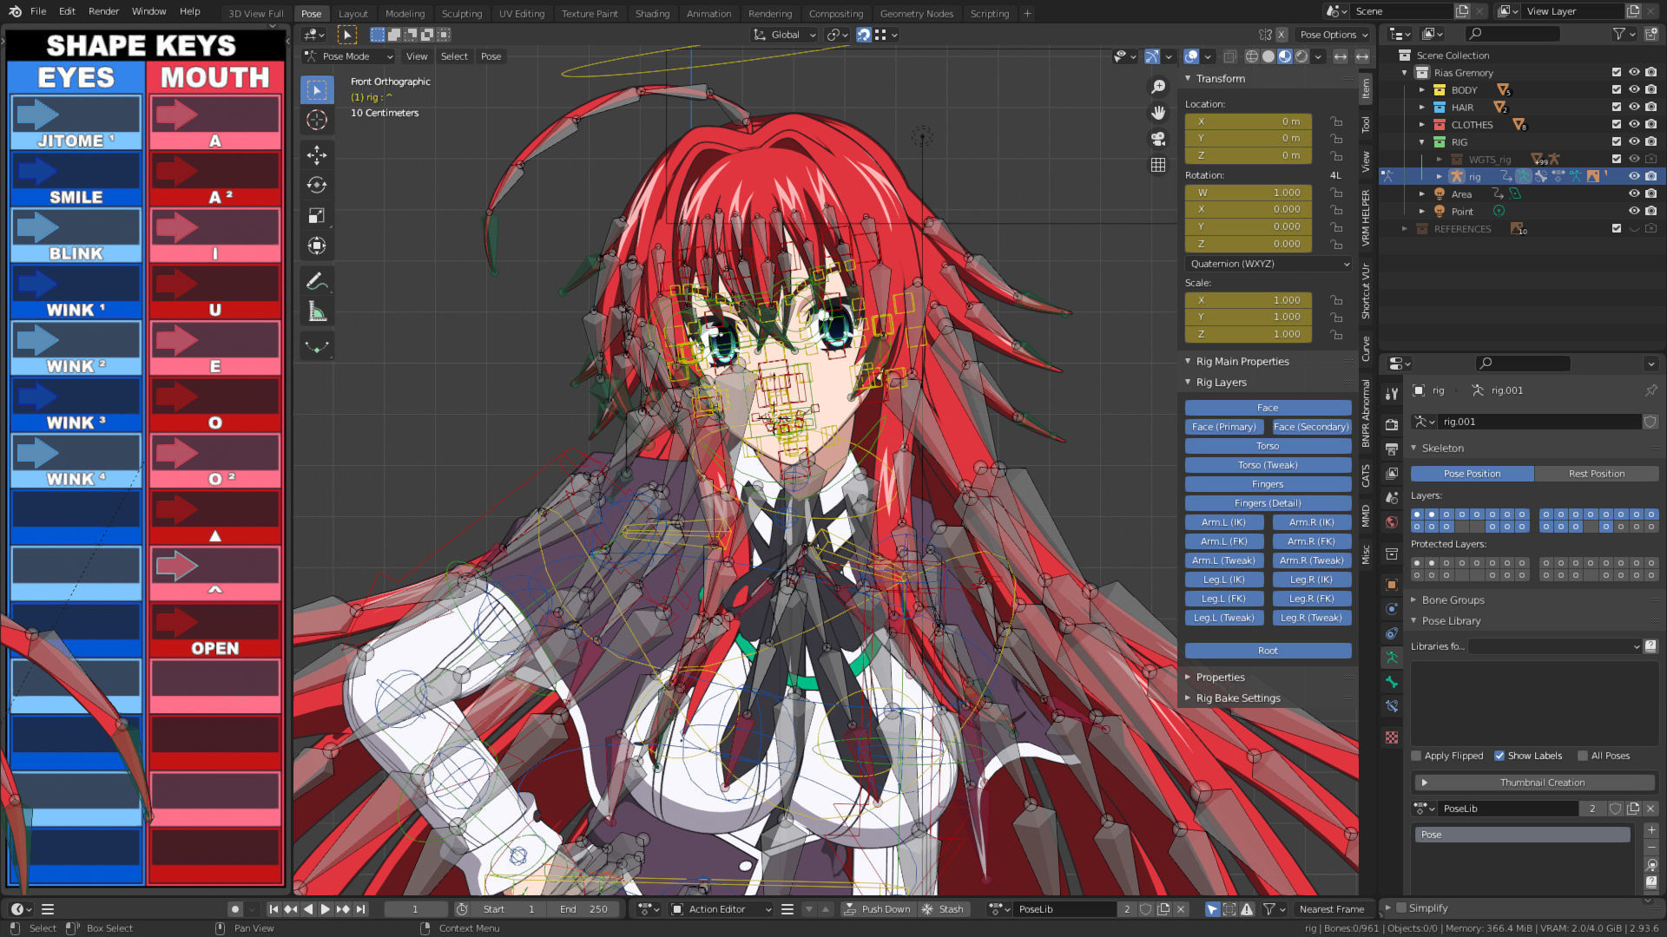Toggle show overlays button
Viewport: 1667px width, 937px height.
point(1192,56)
